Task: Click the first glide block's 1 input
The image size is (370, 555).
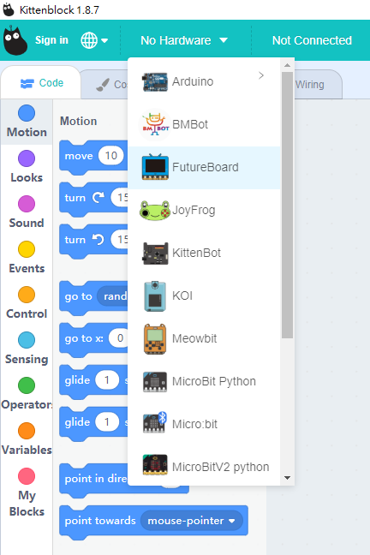Action: (x=107, y=380)
